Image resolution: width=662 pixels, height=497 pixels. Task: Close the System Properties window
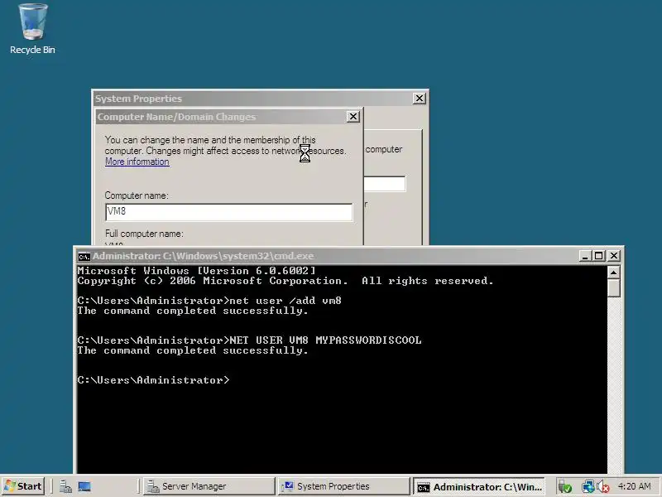pos(419,99)
